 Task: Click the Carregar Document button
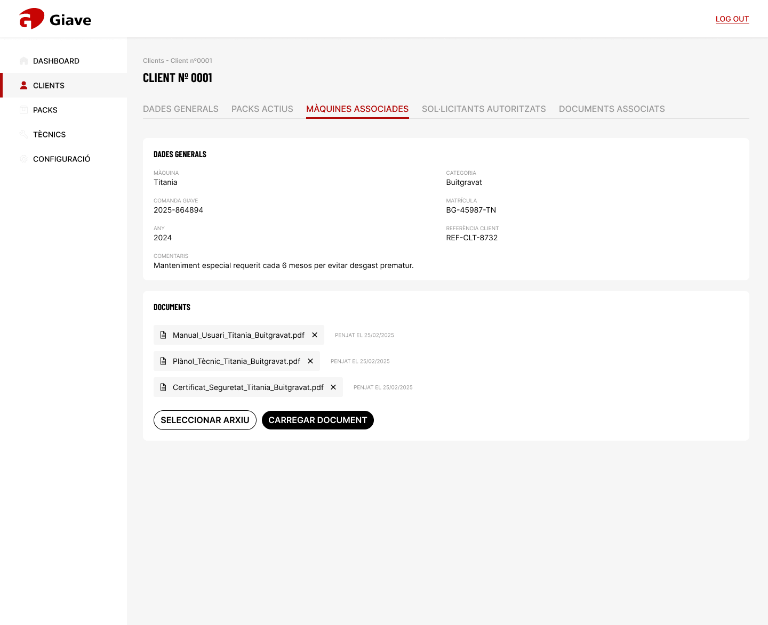click(318, 420)
